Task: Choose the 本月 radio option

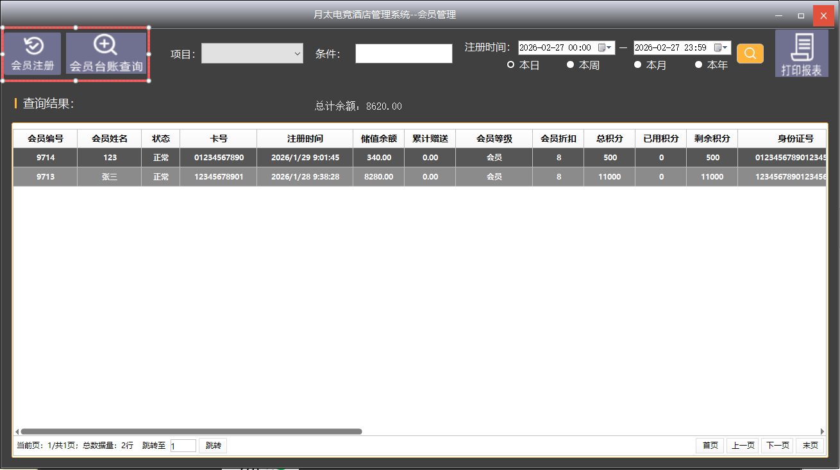Action: 637,65
